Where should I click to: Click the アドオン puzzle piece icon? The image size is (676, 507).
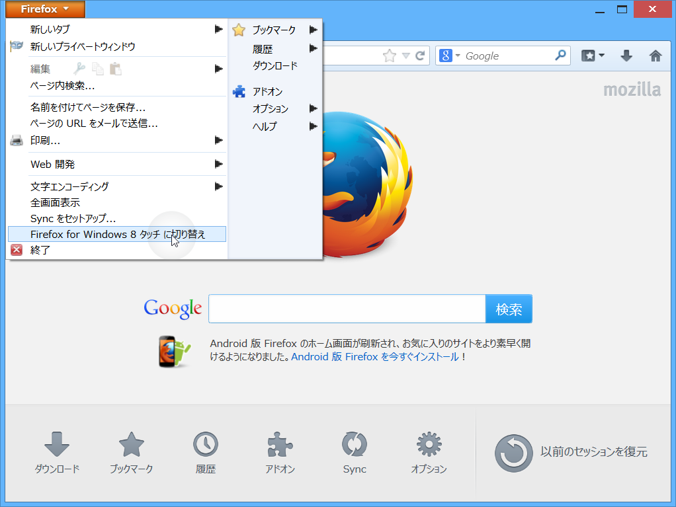[x=280, y=446]
